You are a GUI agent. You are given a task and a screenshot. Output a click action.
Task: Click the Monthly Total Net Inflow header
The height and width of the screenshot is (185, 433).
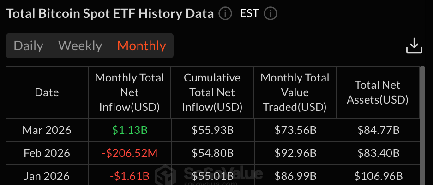(129, 92)
